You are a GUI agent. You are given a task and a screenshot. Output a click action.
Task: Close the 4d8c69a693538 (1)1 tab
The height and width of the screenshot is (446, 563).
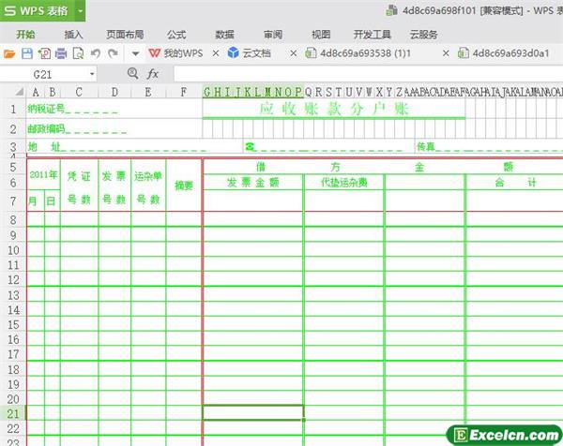coord(446,53)
